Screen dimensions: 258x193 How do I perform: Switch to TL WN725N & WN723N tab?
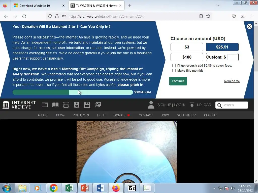[x=96, y=6]
